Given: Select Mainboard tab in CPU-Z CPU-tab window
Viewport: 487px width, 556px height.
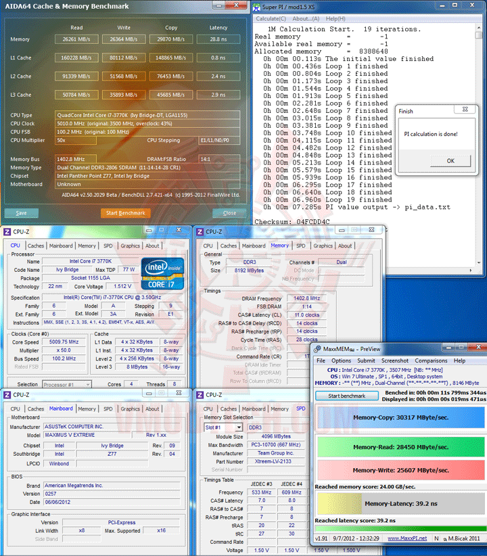Looking at the screenshot, I should point(61,246).
